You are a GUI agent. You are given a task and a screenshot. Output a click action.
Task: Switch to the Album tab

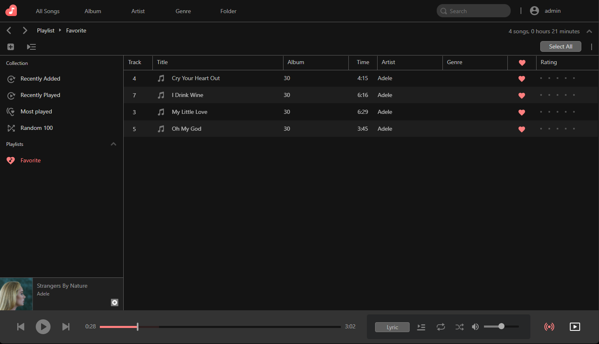pos(93,11)
